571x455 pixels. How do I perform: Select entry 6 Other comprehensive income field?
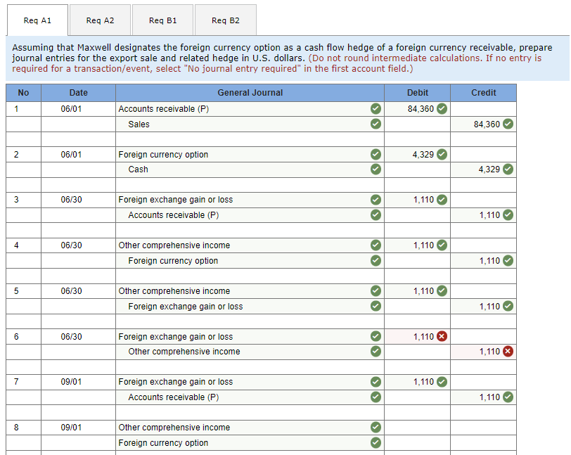coord(250,352)
